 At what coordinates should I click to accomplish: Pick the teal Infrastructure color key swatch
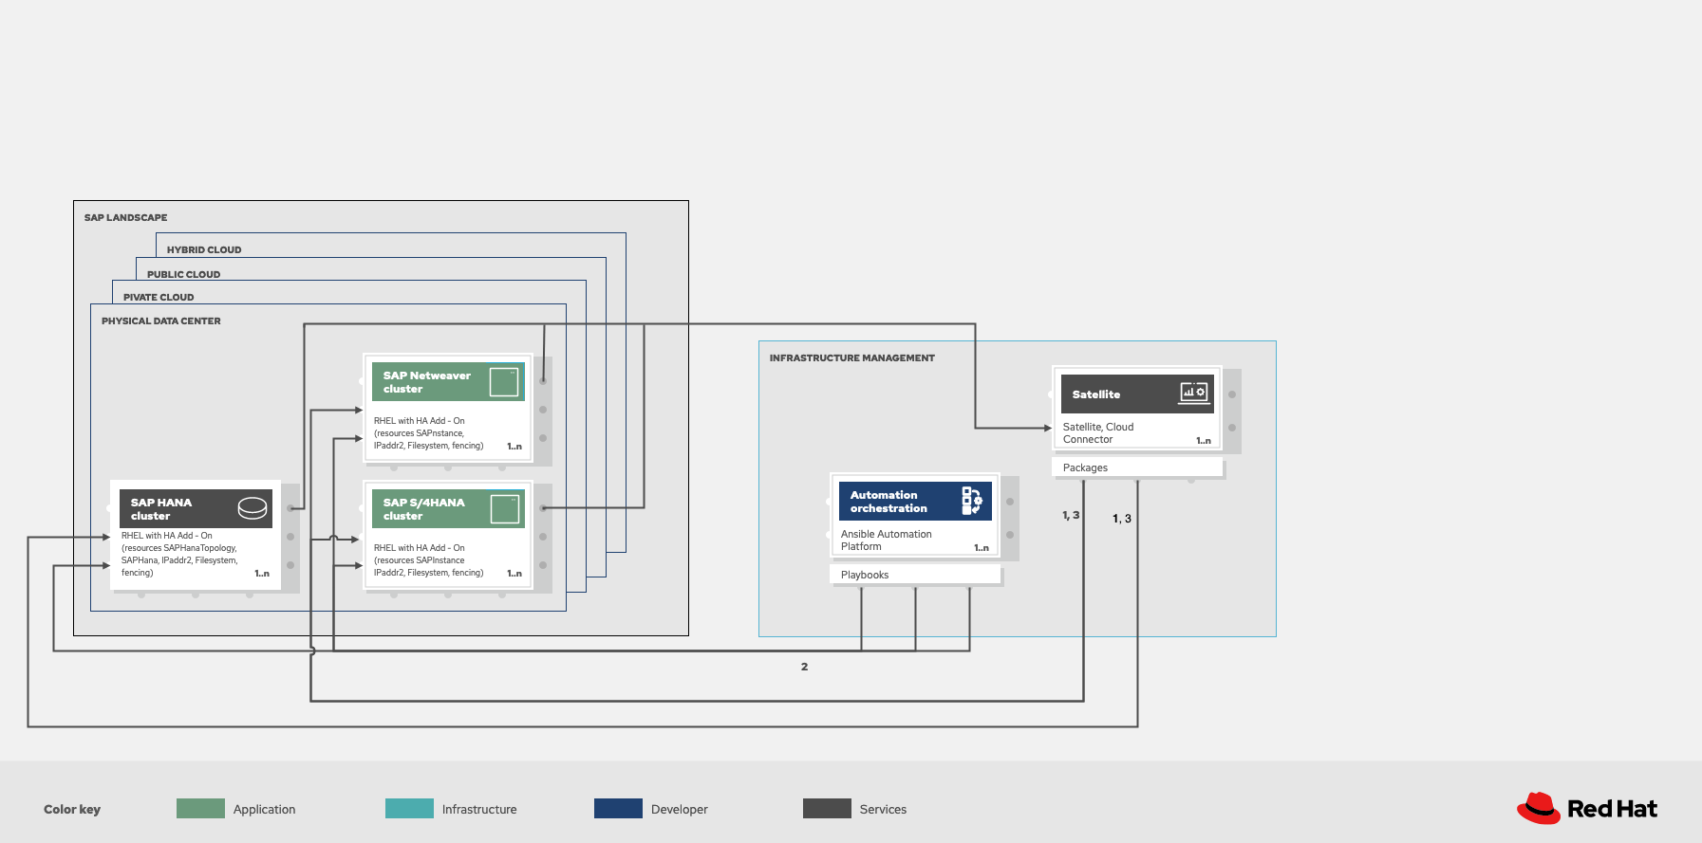pyautogui.click(x=409, y=808)
